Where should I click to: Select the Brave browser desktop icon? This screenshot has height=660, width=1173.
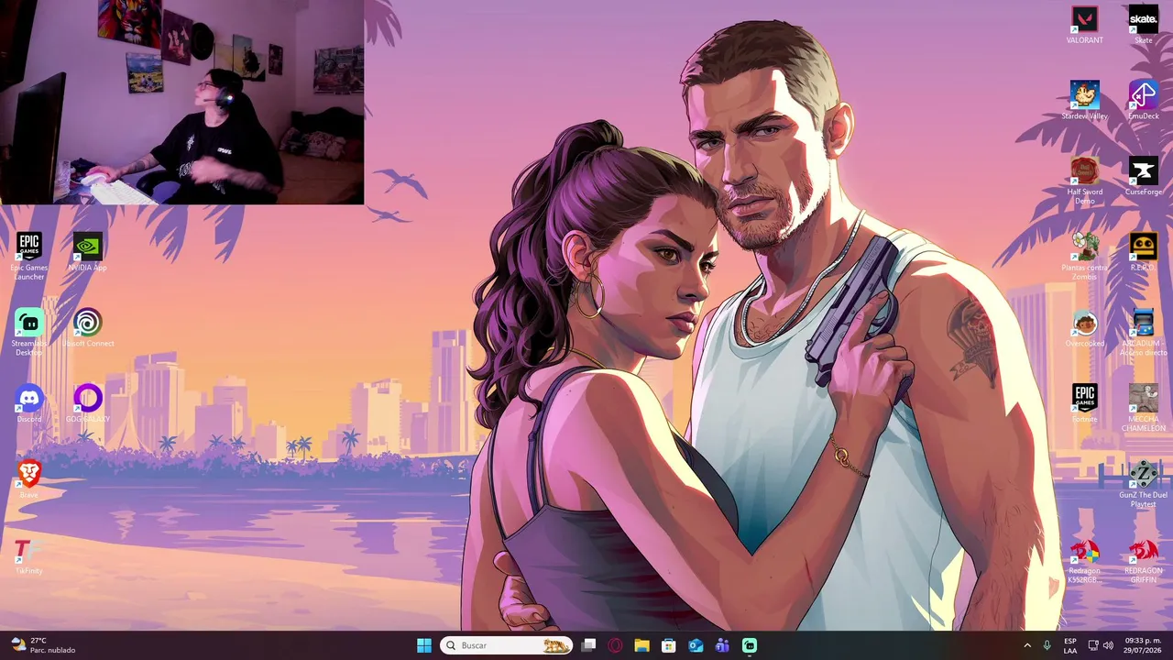coord(29,479)
